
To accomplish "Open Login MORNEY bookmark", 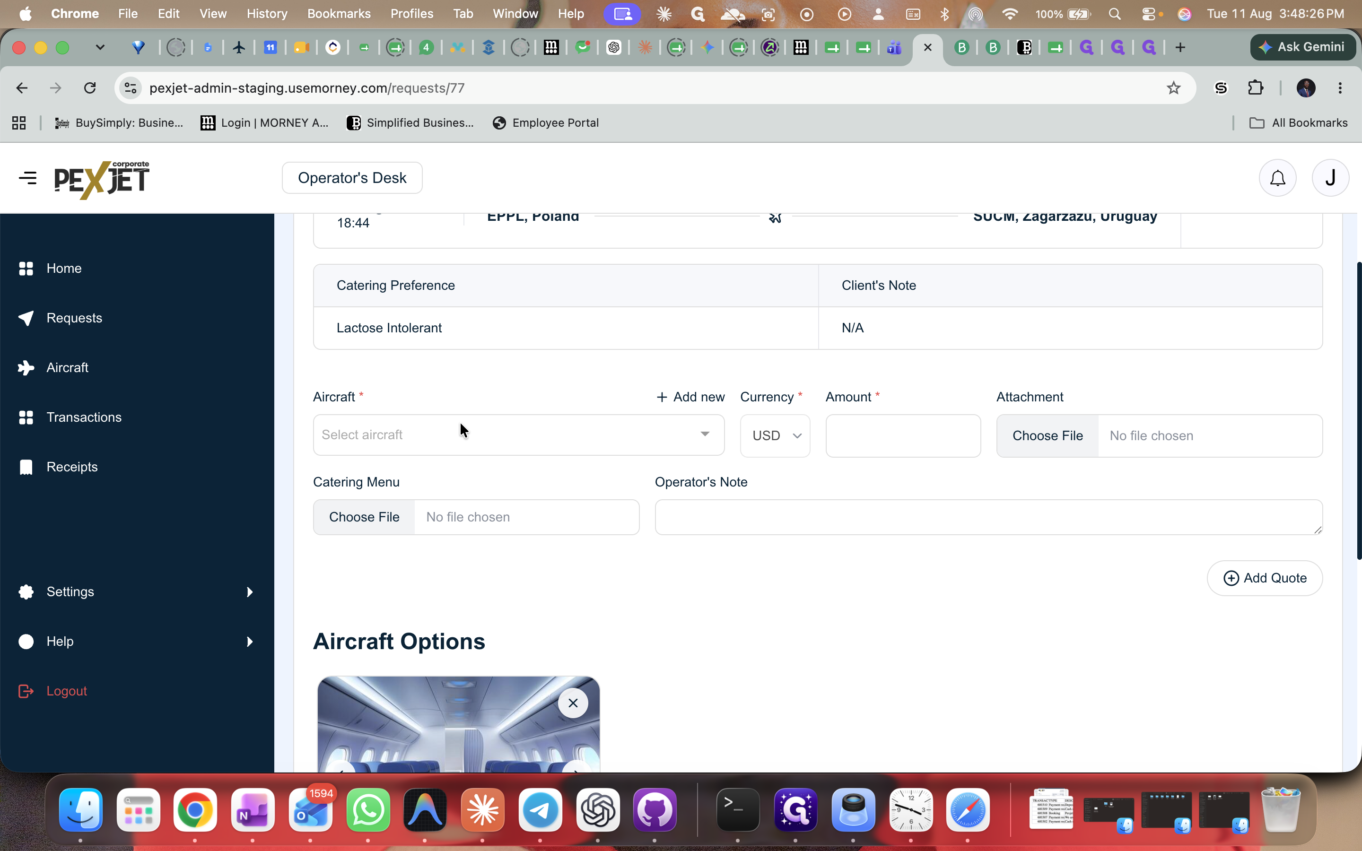I will (x=264, y=123).
